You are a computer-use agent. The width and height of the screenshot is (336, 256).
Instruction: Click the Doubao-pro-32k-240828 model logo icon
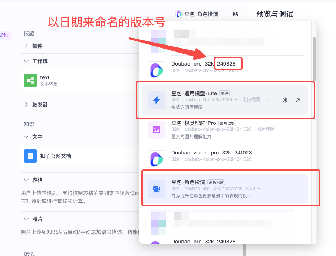click(x=157, y=70)
